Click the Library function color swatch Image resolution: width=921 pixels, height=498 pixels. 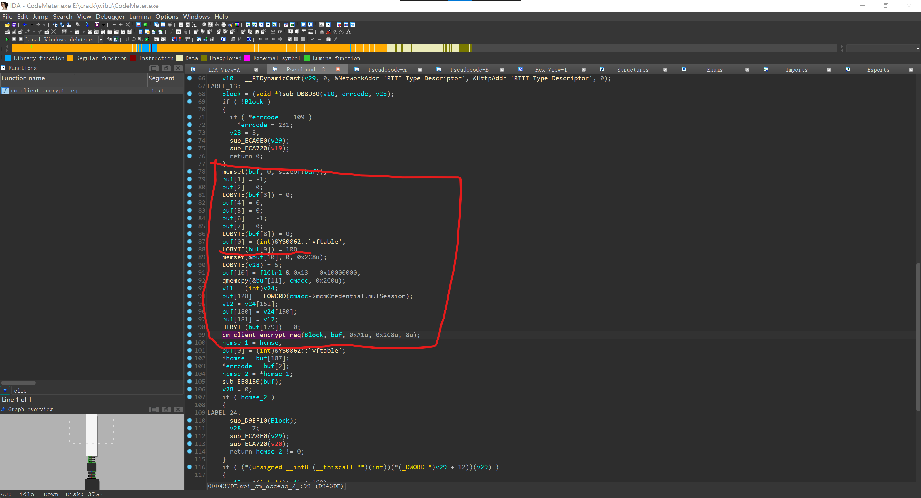[8, 58]
